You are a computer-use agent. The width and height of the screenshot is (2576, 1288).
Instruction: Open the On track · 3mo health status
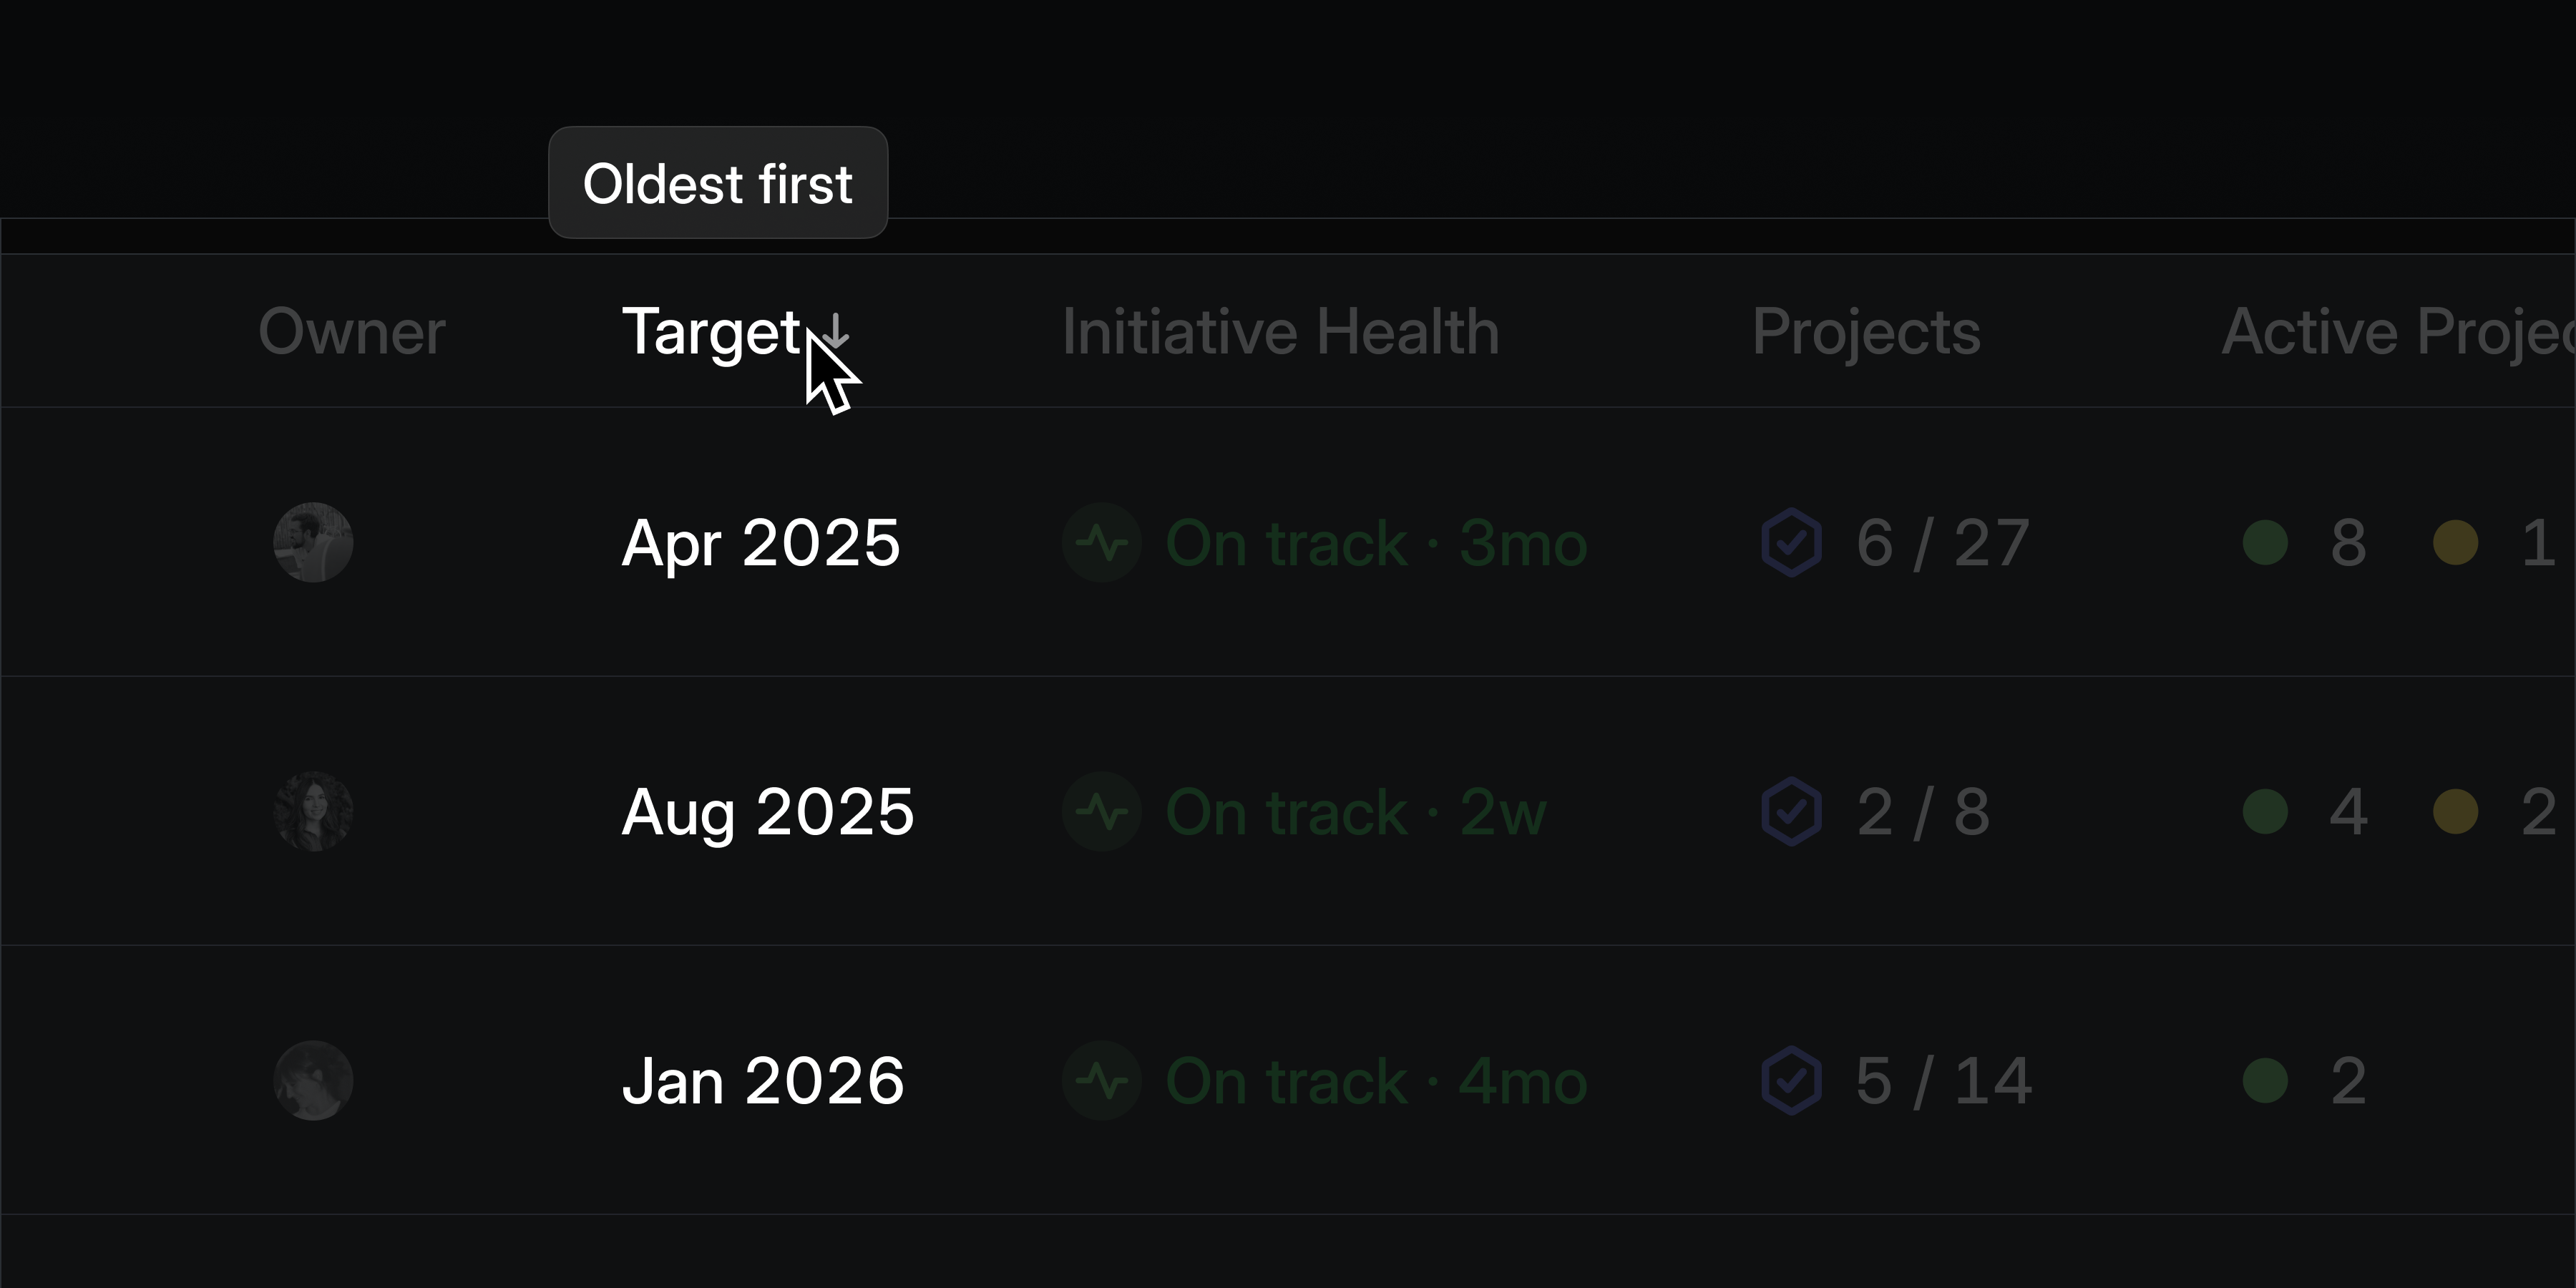[1375, 543]
